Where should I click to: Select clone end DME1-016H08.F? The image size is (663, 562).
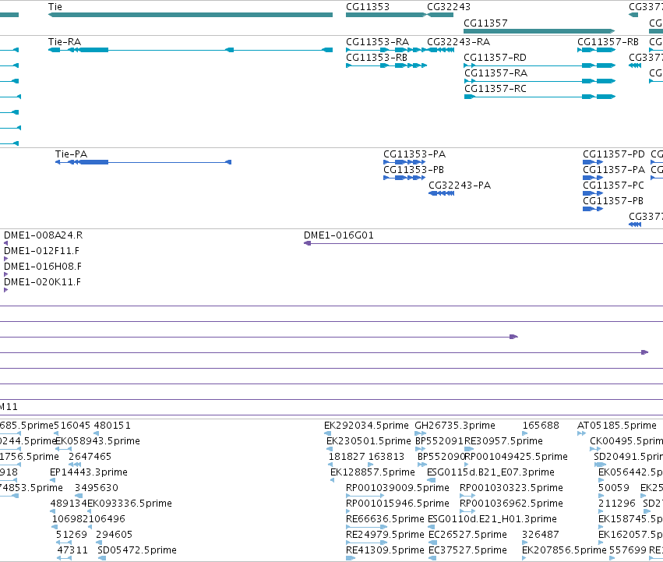(x=43, y=267)
